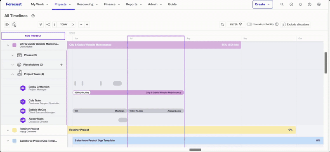Click the expand all double-chevron icon
This screenshot has height=152, width=330.
[x=41, y=25]
